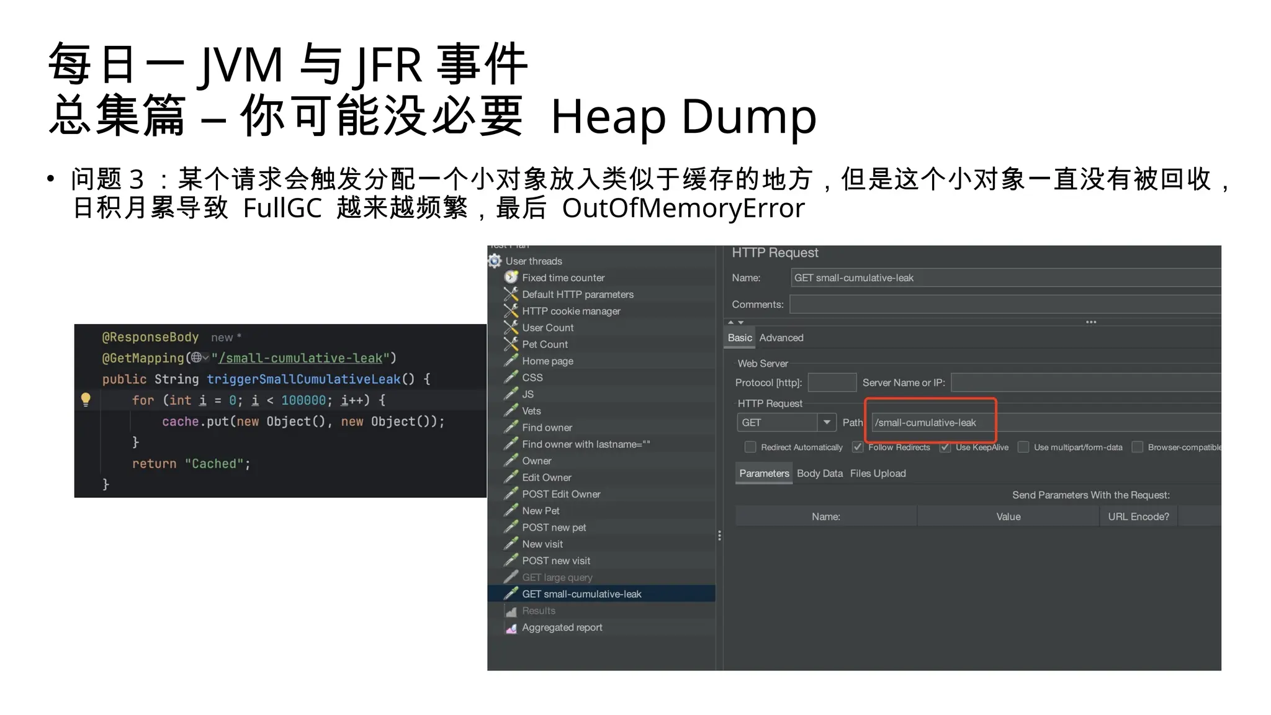Viewport: 1271px width, 715px height.
Task: Select the Body Data tab
Action: [820, 473]
